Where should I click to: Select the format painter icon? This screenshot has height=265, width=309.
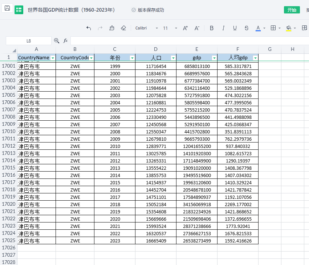tap(112, 28)
